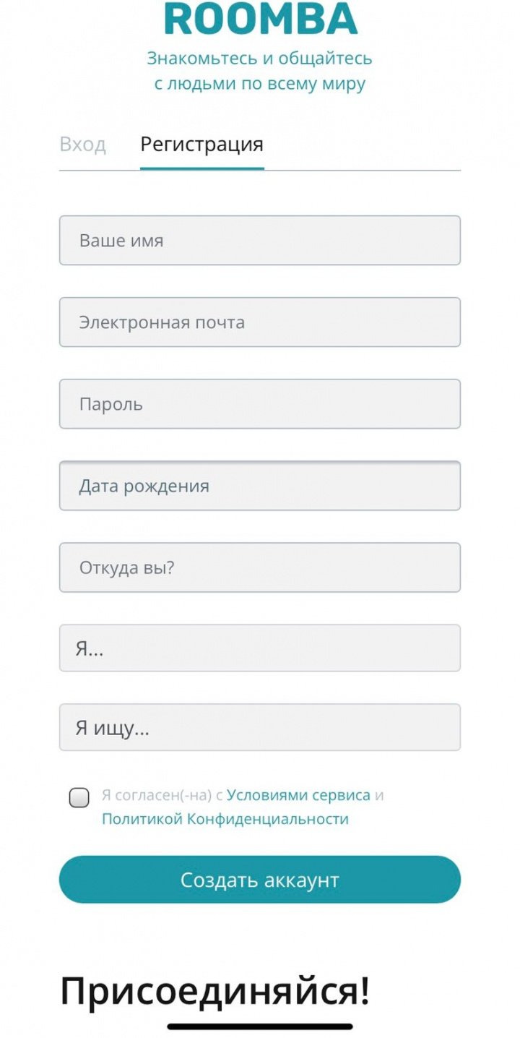Image resolution: width=520 pixels, height=1038 pixels.
Task: Open the Дата рождения date picker
Action: click(260, 486)
